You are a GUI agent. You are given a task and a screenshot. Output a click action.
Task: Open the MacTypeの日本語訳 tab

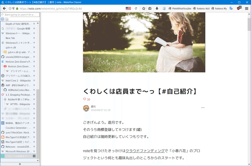tap(18, 137)
